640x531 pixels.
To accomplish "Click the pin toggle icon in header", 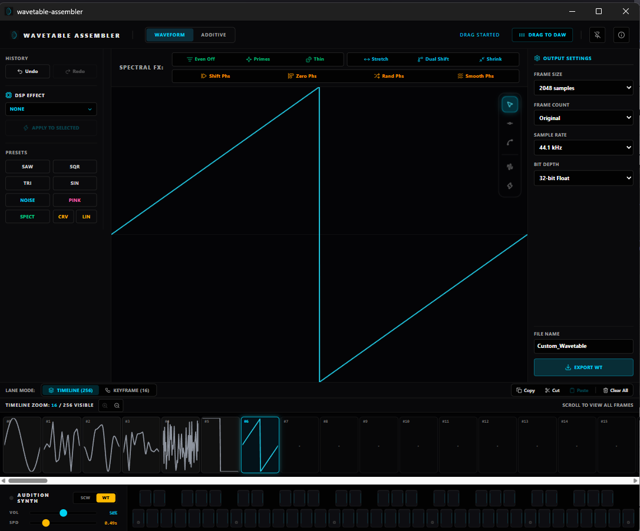I will [597, 35].
